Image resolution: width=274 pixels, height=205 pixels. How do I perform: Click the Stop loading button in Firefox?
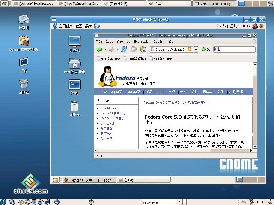[134, 50]
